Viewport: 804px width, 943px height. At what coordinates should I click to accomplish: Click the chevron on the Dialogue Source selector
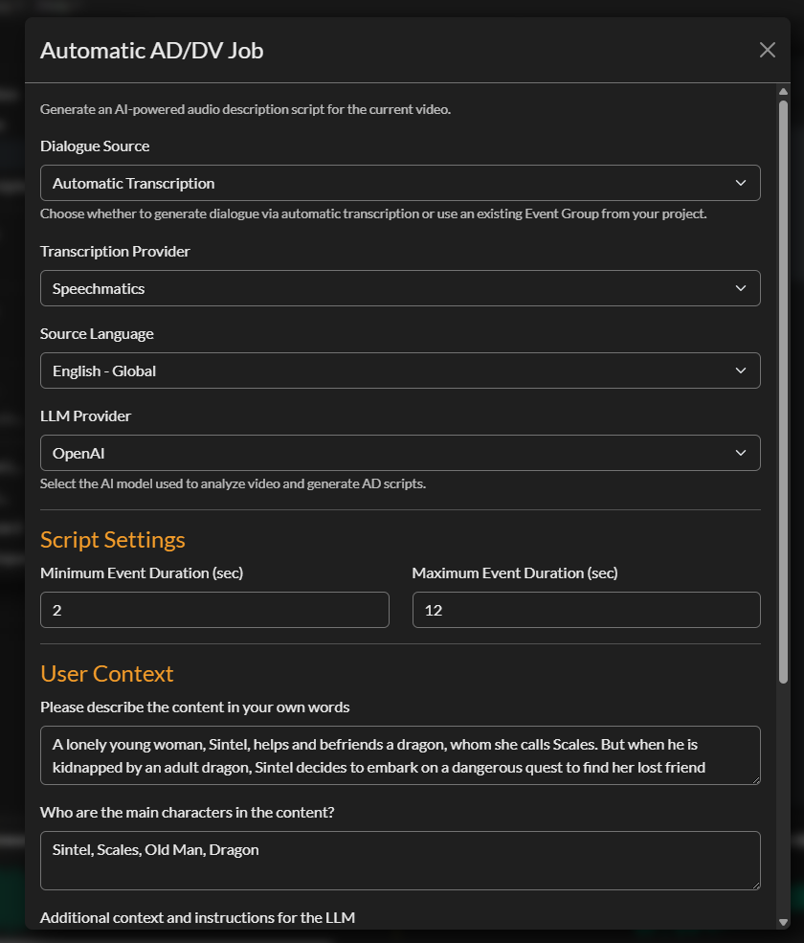741,183
